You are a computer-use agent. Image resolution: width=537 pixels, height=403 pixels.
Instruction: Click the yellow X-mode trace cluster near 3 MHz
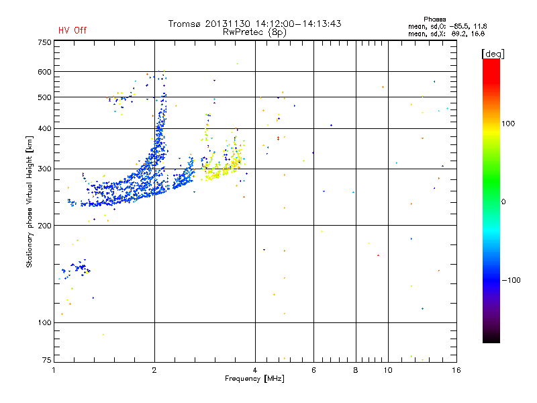(x=223, y=168)
